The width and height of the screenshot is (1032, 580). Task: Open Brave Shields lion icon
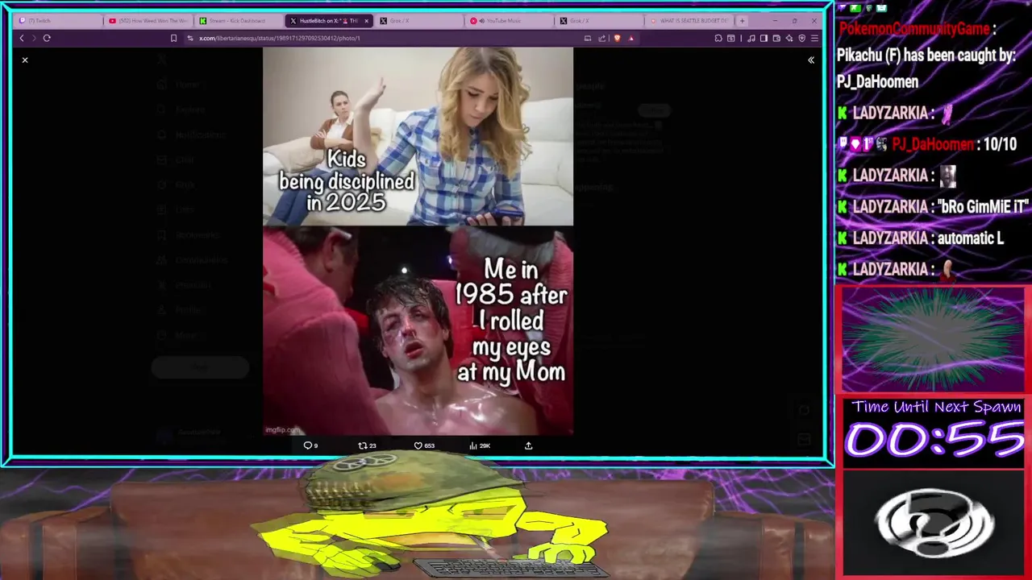[617, 38]
